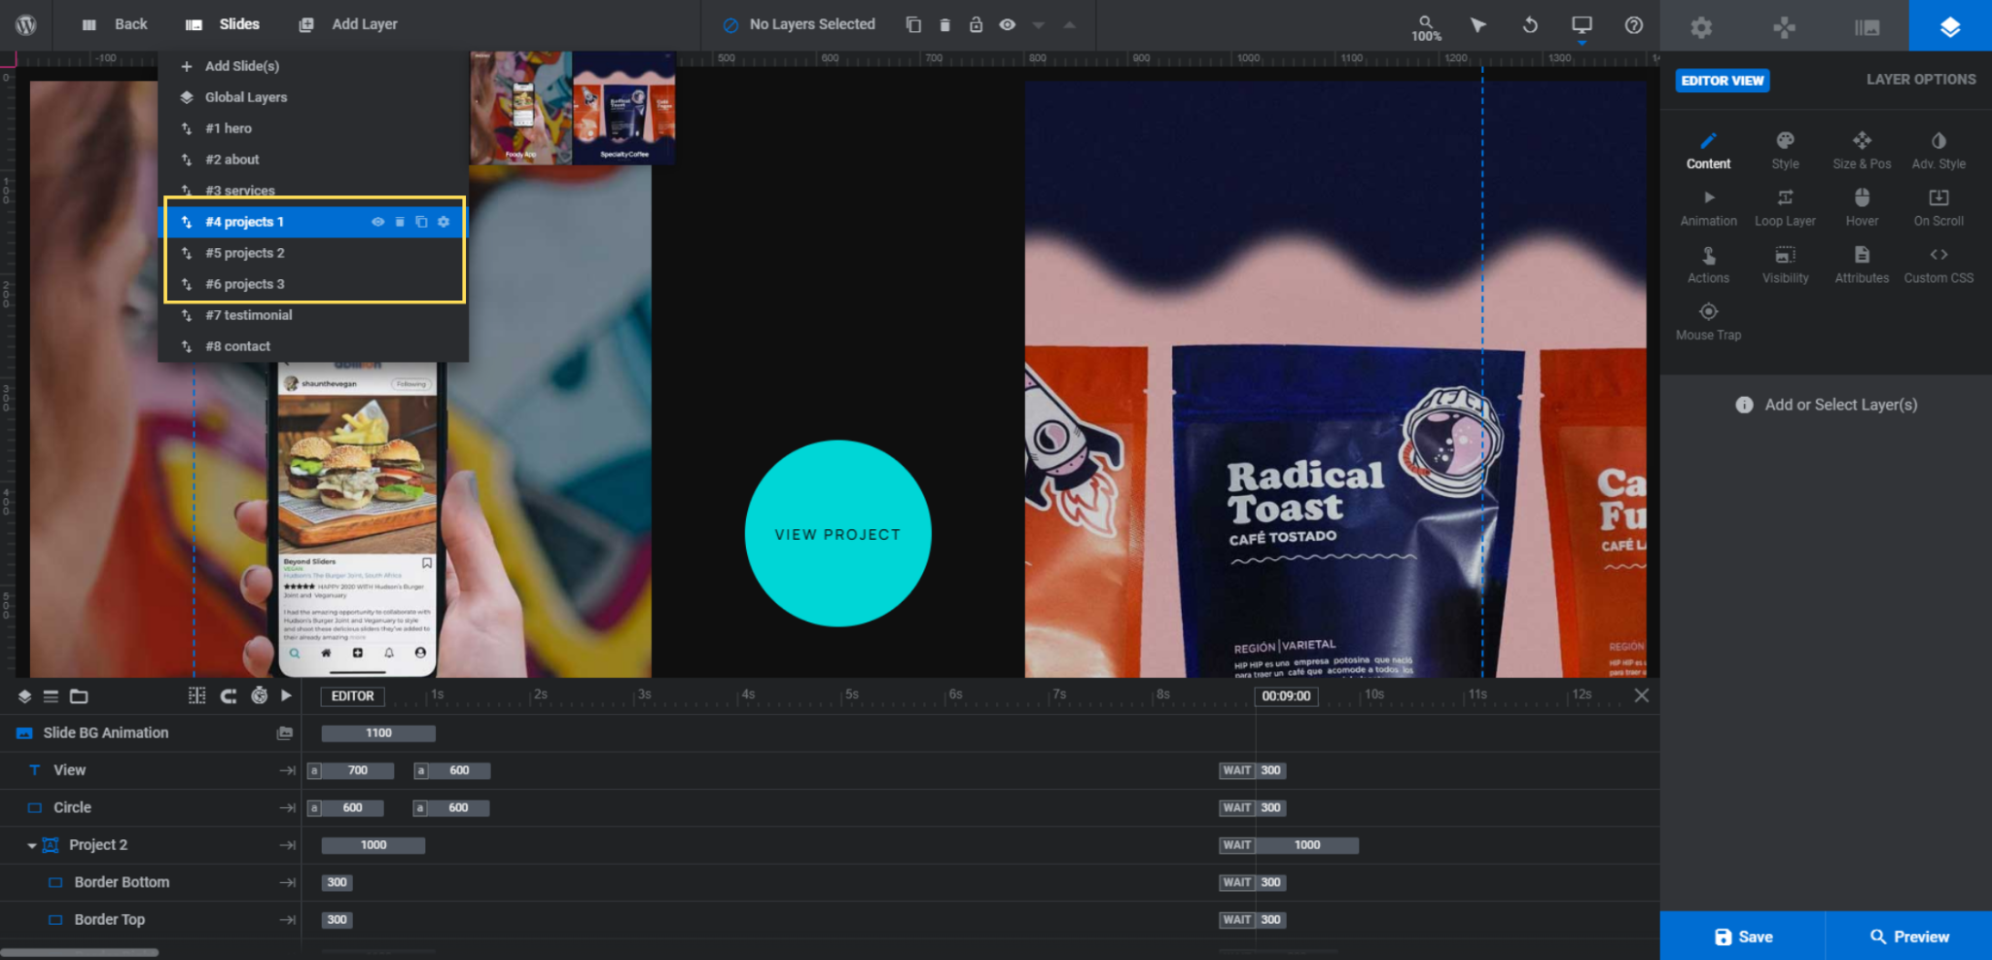
Task: Click the timeline list view icon
Action: tap(51, 695)
